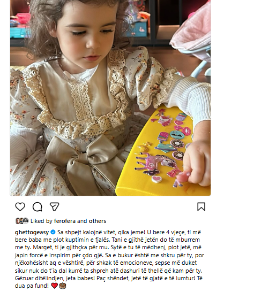261x292 pixels.
Task: Open the middle liker avatar
Action: (21, 221)
